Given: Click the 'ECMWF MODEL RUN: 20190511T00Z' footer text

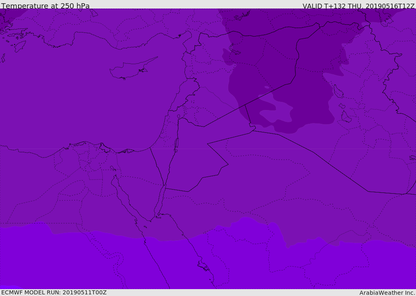Looking at the screenshot, I should (54, 292).
